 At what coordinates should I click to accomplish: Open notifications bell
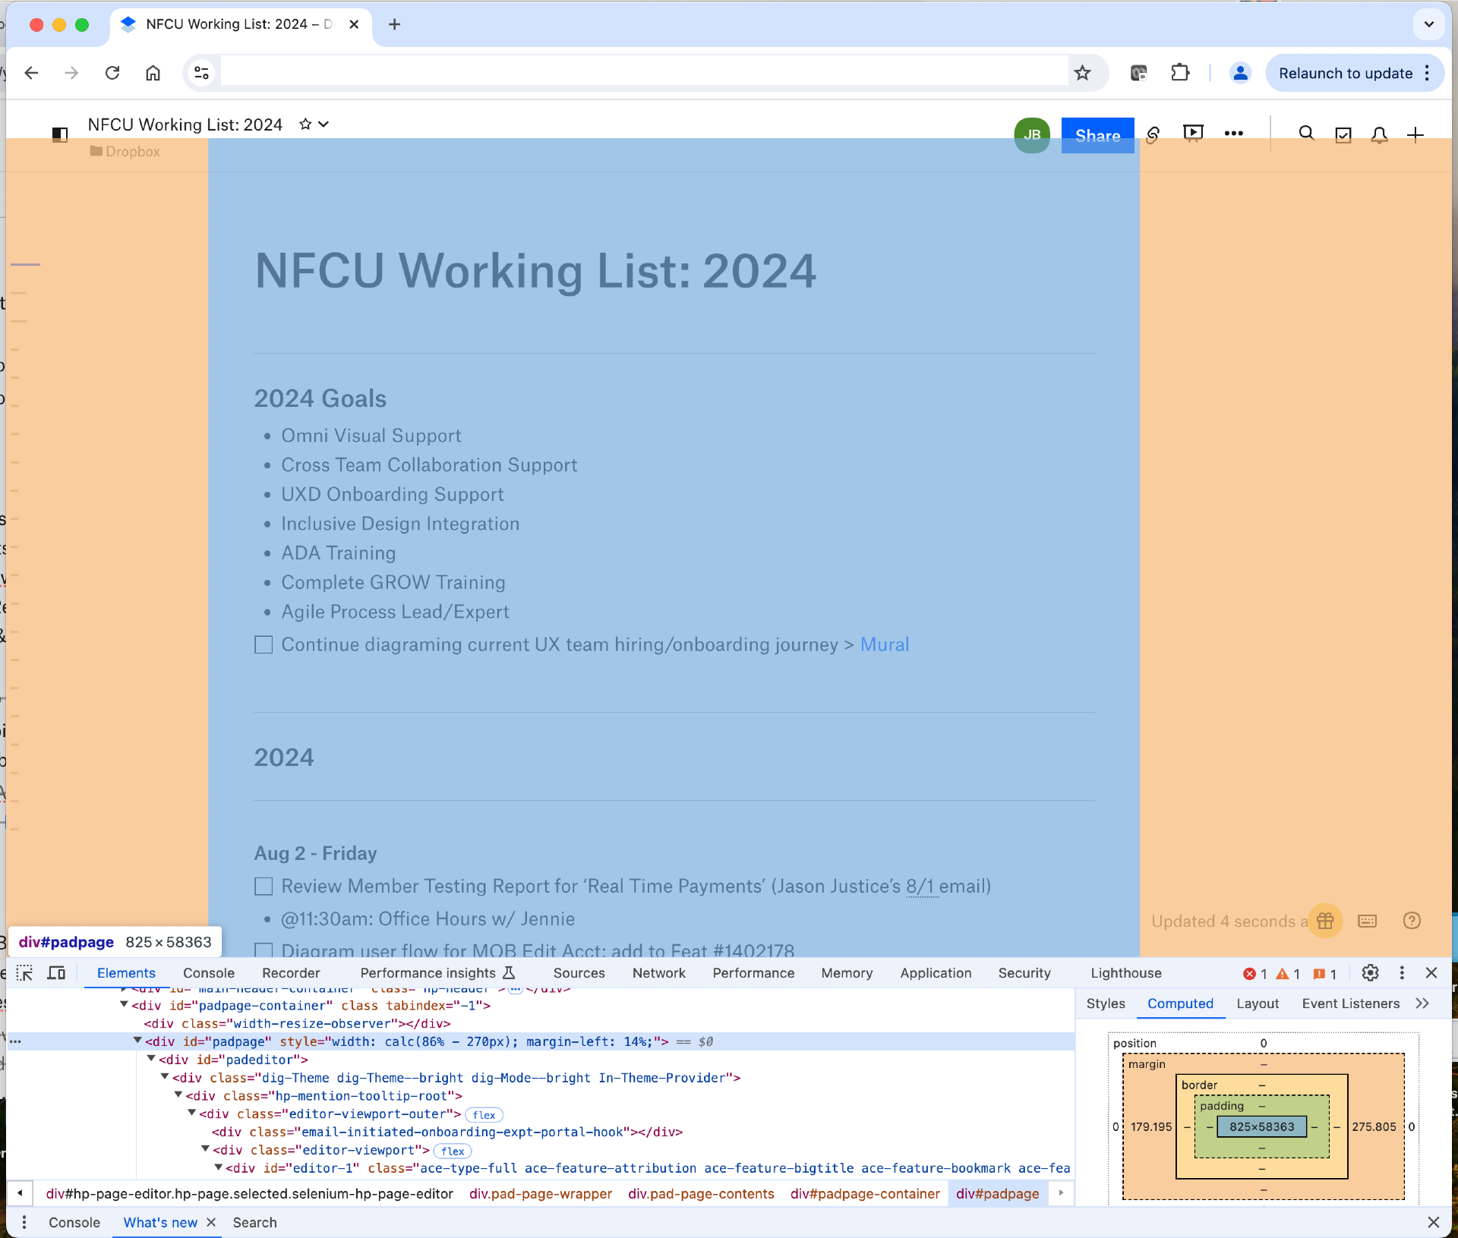pyautogui.click(x=1379, y=135)
